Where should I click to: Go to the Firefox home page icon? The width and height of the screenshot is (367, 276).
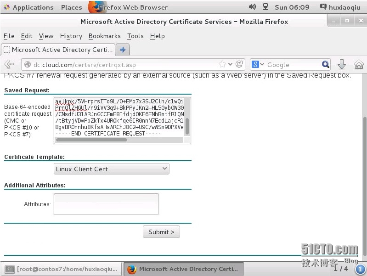(359, 64)
